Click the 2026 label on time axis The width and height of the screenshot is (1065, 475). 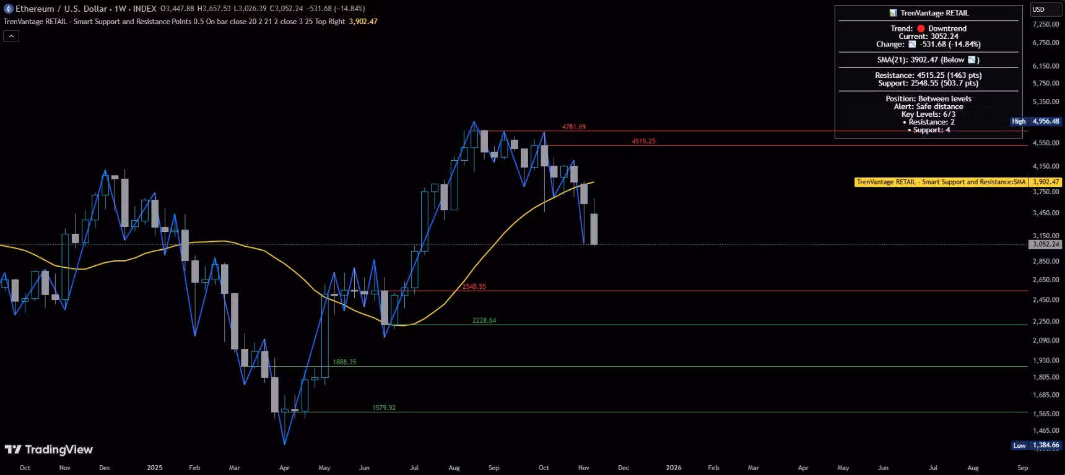(x=673, y=468)
